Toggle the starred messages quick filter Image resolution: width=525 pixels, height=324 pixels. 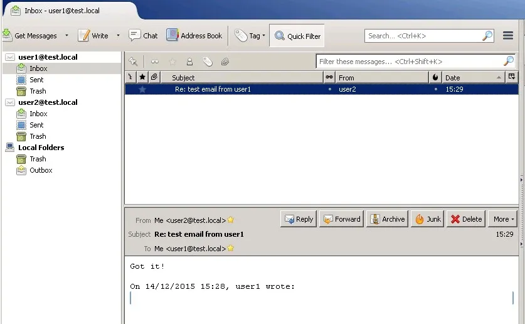[172, 62]
